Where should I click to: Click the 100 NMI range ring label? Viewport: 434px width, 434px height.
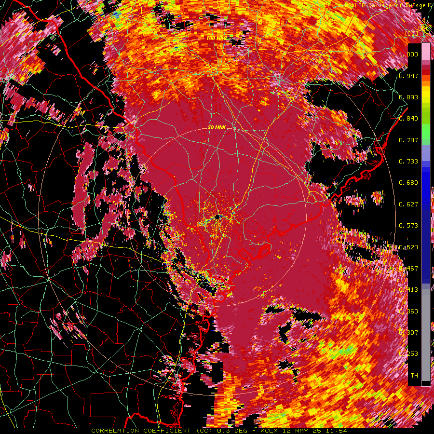[x=216, y=38]
